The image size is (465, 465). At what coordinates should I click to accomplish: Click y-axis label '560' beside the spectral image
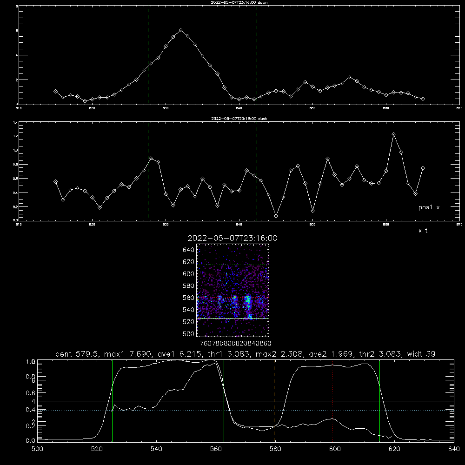(x=189, y=298)
